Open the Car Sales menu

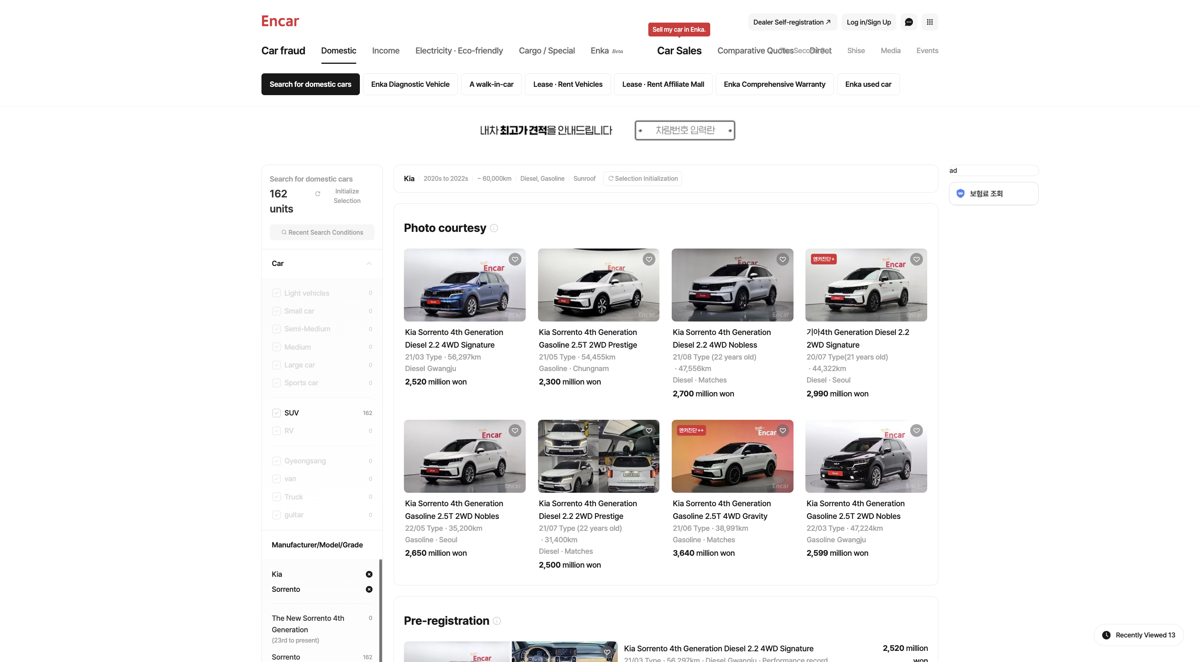[x=679, y=51]
